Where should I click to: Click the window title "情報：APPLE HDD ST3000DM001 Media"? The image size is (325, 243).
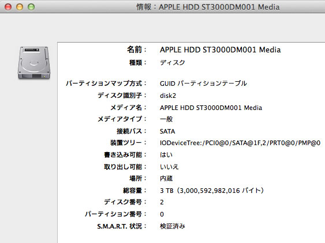pyautogui.click(x=208, y=7)
